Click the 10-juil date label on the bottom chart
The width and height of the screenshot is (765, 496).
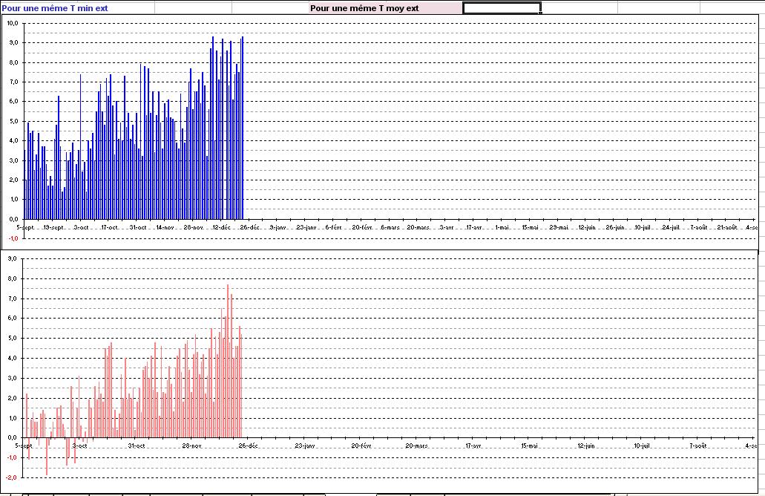tap(642, 446)
